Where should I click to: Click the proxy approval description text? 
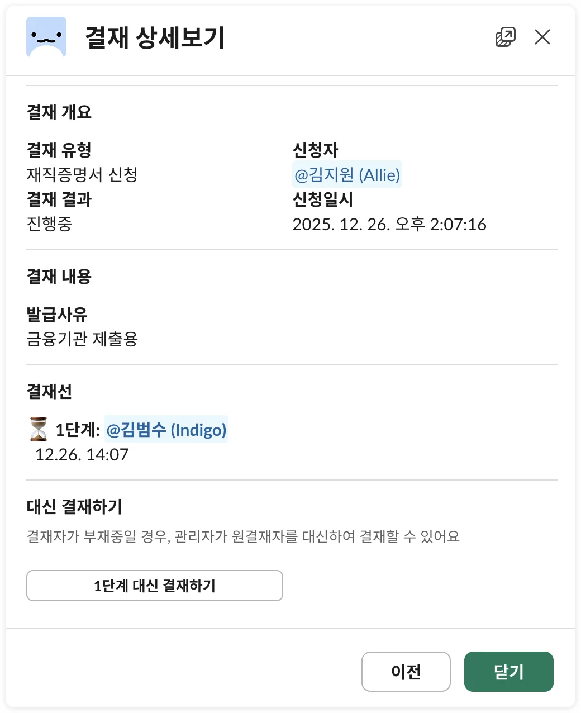coord(243,537)
